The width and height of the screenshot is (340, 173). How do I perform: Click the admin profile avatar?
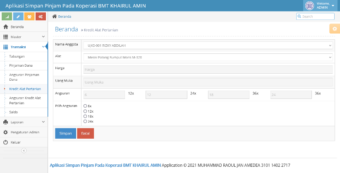pos(309,6)
